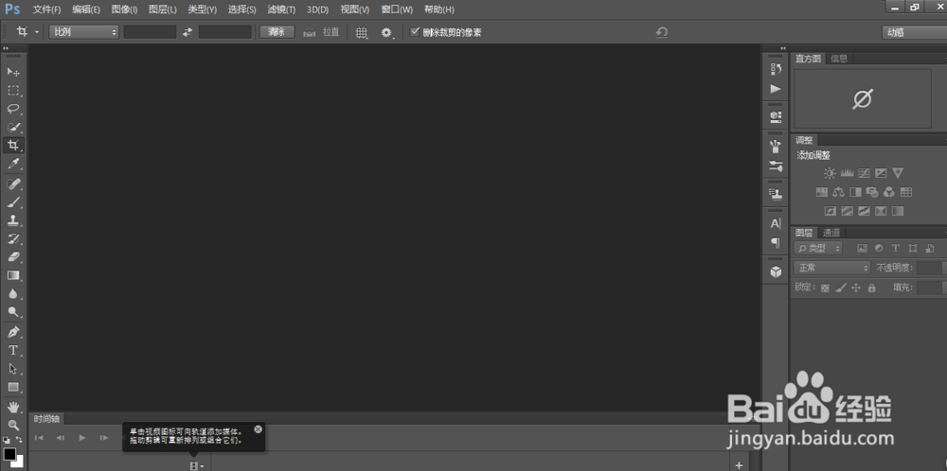Swap foreground and background colors
Image resolution: width=947 pixels, height=471 pixels.
tap(20, 440)
